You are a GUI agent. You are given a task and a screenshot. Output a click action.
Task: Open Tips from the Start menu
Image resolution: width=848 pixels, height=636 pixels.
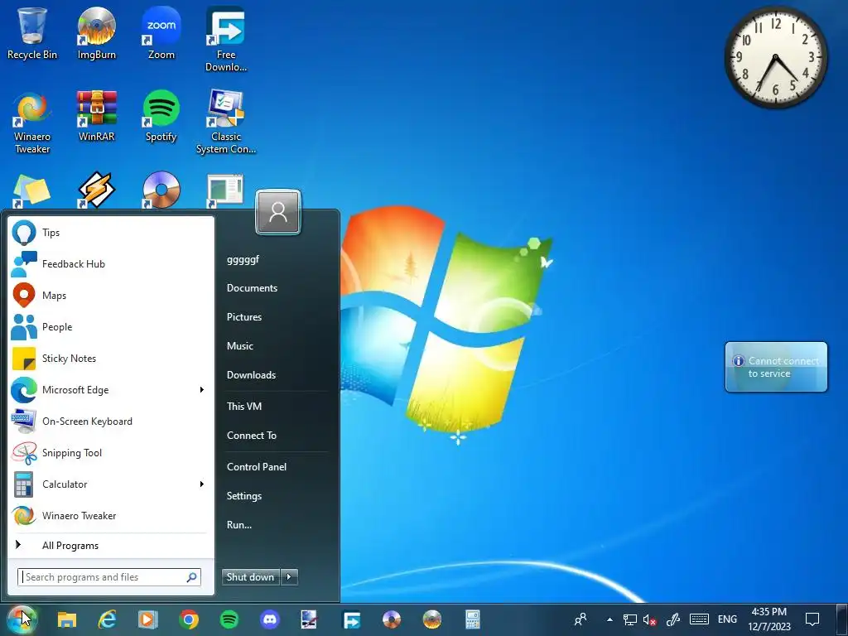[x=112, y=233]
